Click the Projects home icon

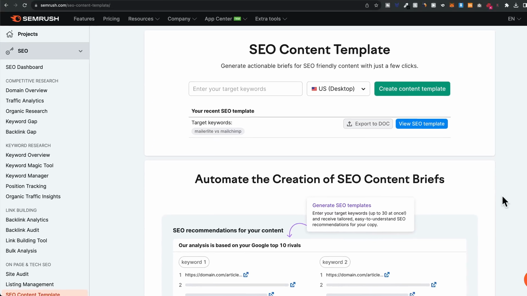10,34
